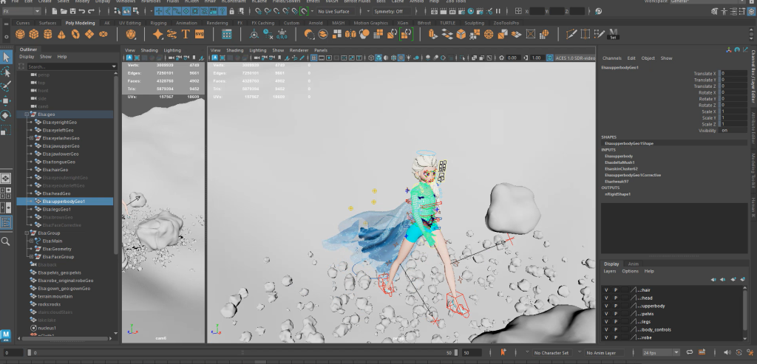Click the lock selection padlock icon
Viewport: 757px width, 364px height.
(231, 11)
